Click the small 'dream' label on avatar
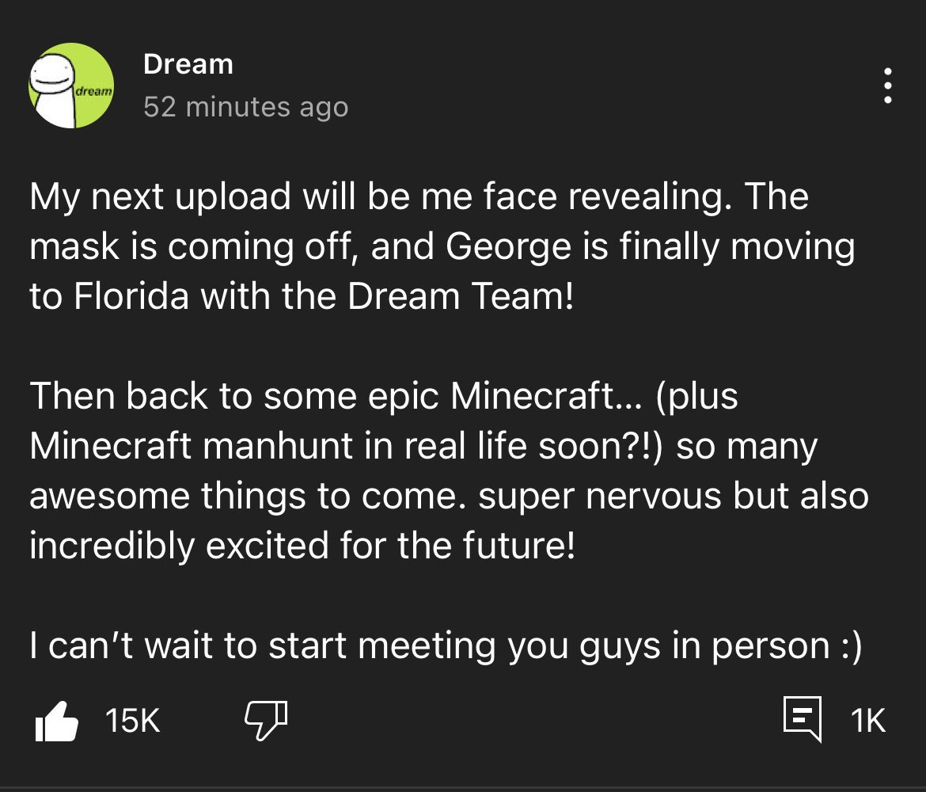This screenshot has height=792, width=926. [x=93, y=91]
